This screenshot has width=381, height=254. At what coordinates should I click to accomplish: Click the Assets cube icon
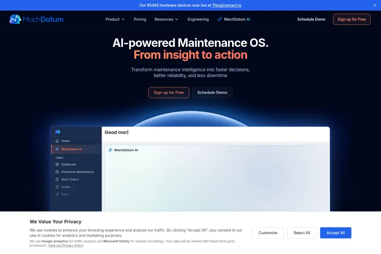click(57, 187)
